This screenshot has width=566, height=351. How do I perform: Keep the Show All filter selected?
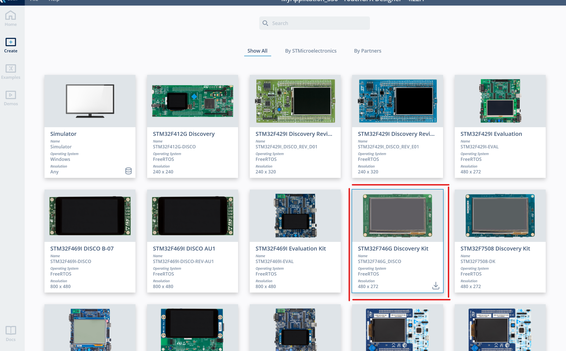tap(257, 51)
